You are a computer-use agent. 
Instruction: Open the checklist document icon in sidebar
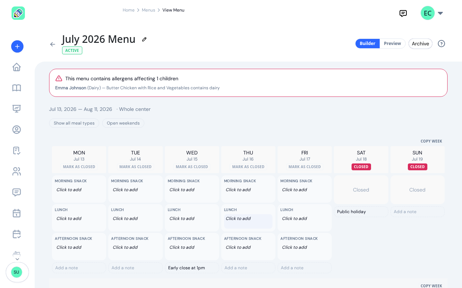click(x=17, y=150)
